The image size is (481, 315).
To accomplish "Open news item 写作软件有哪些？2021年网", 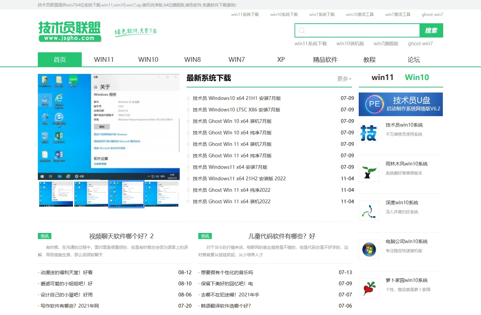I will pyautogui.click(x=70, y=306).
